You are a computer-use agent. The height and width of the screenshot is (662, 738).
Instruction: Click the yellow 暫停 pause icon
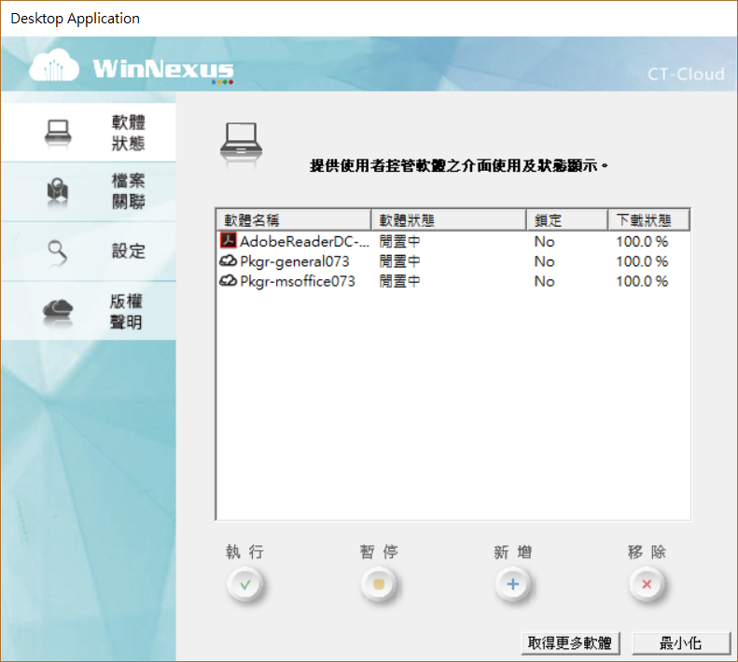379,585
